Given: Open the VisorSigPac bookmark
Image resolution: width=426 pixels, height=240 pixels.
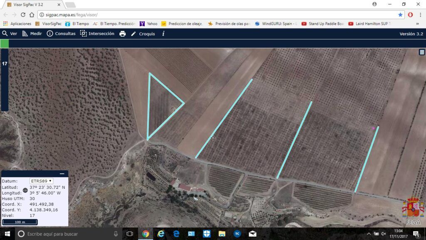Looking at the screenshot, I should [48, 24].
